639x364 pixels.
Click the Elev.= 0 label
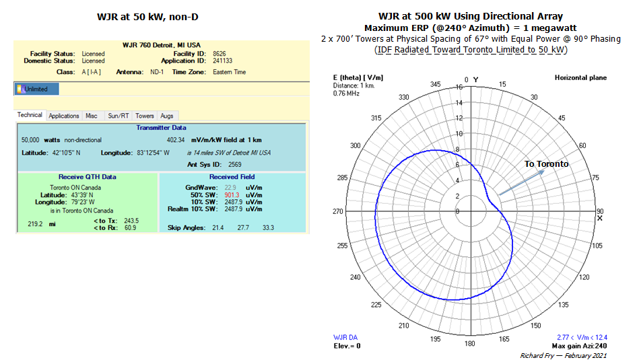347,346
